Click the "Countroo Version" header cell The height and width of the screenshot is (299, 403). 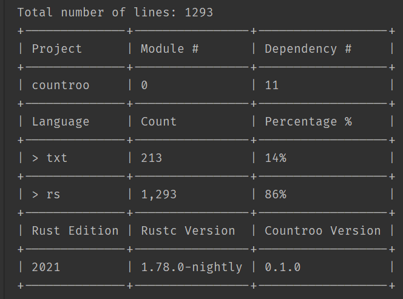(322, 230)
